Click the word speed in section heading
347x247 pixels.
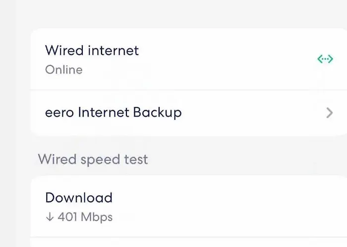[100, 160]
